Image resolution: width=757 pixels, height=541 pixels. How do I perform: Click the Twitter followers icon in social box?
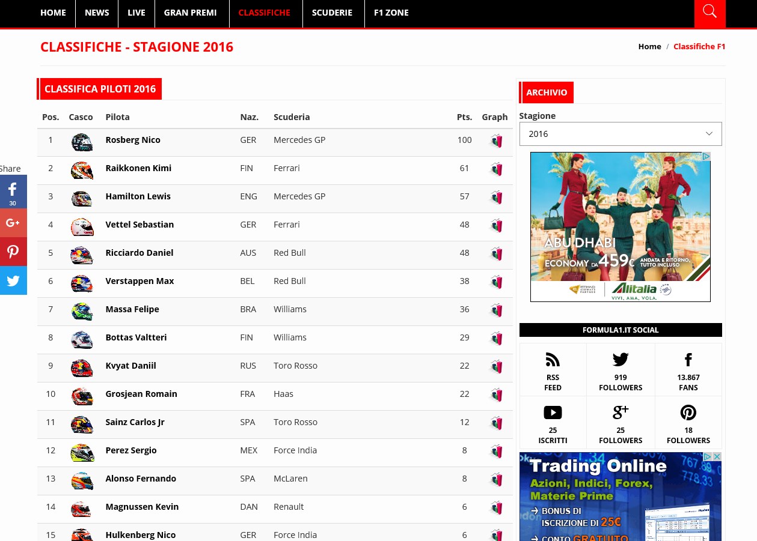click(x=621, y=360)
